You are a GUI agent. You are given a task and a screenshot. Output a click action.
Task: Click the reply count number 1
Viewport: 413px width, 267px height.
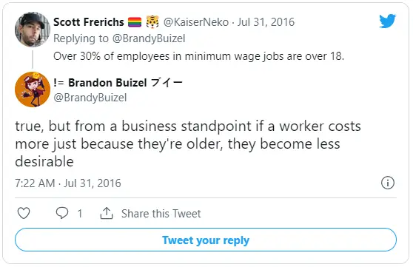pyautogui.click(x=80, y=214)
